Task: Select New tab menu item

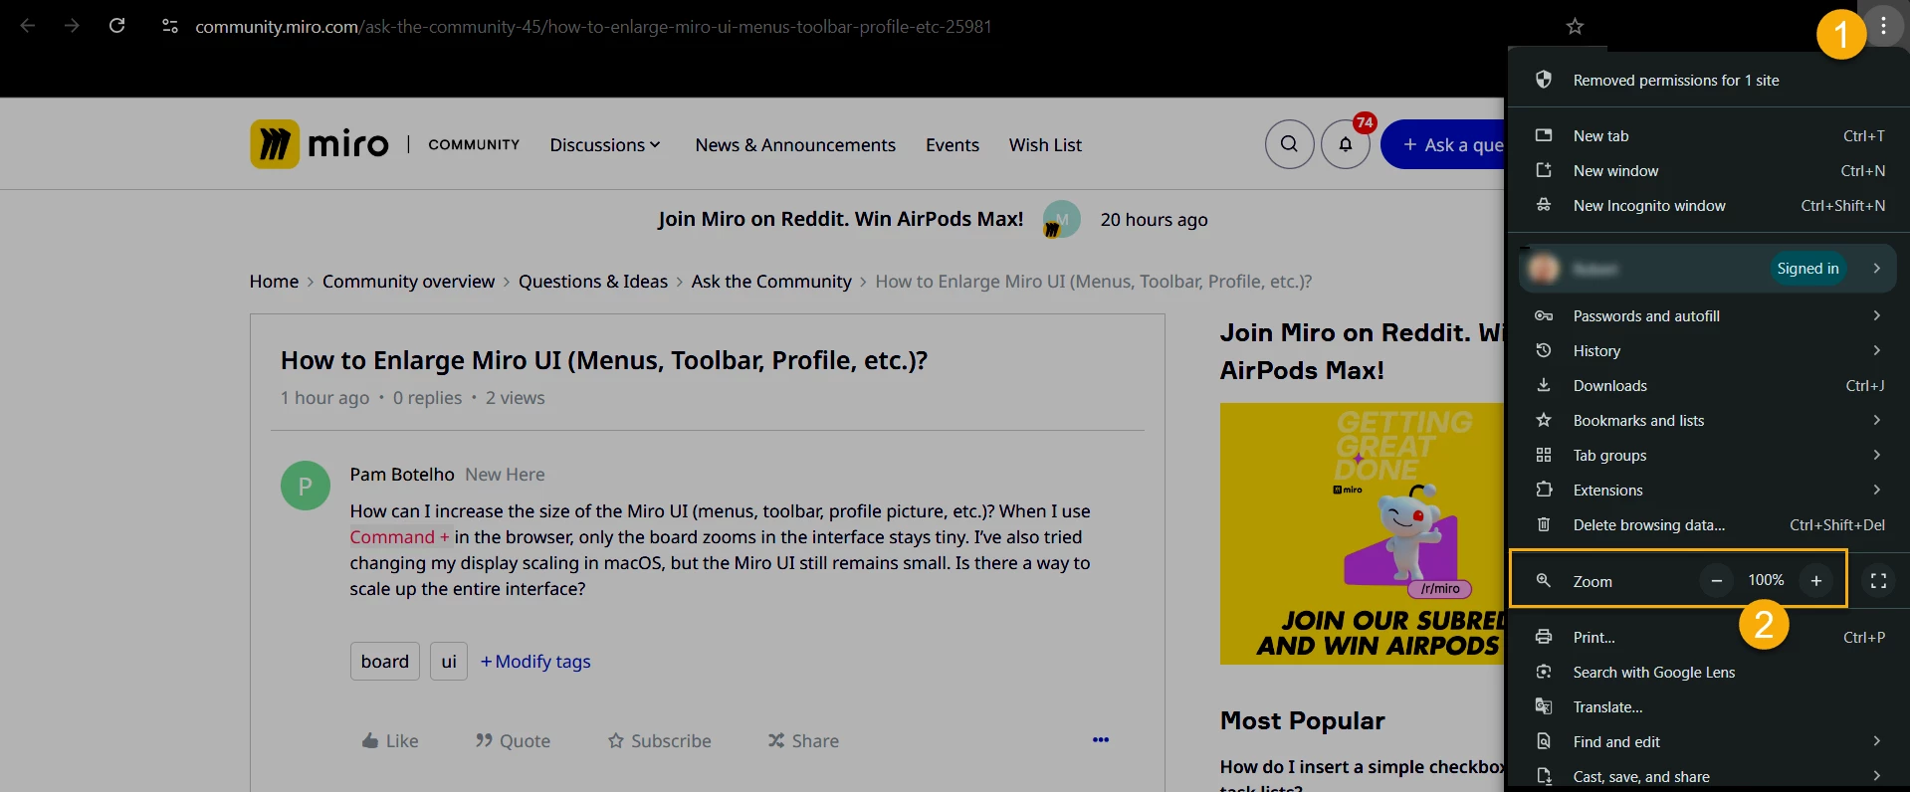Action: (x=1708, y=135)
